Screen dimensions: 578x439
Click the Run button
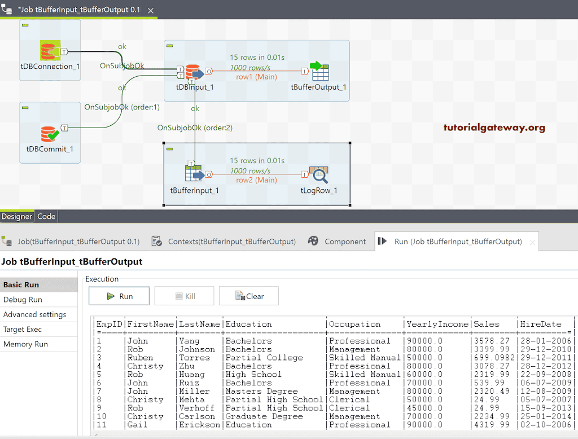pos(119,295)
